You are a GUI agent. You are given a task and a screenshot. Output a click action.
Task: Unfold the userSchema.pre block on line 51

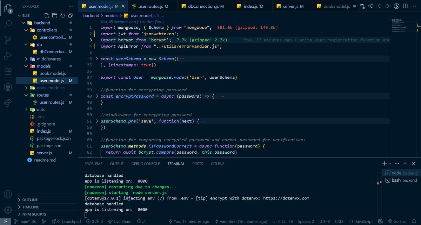[97, 121]
